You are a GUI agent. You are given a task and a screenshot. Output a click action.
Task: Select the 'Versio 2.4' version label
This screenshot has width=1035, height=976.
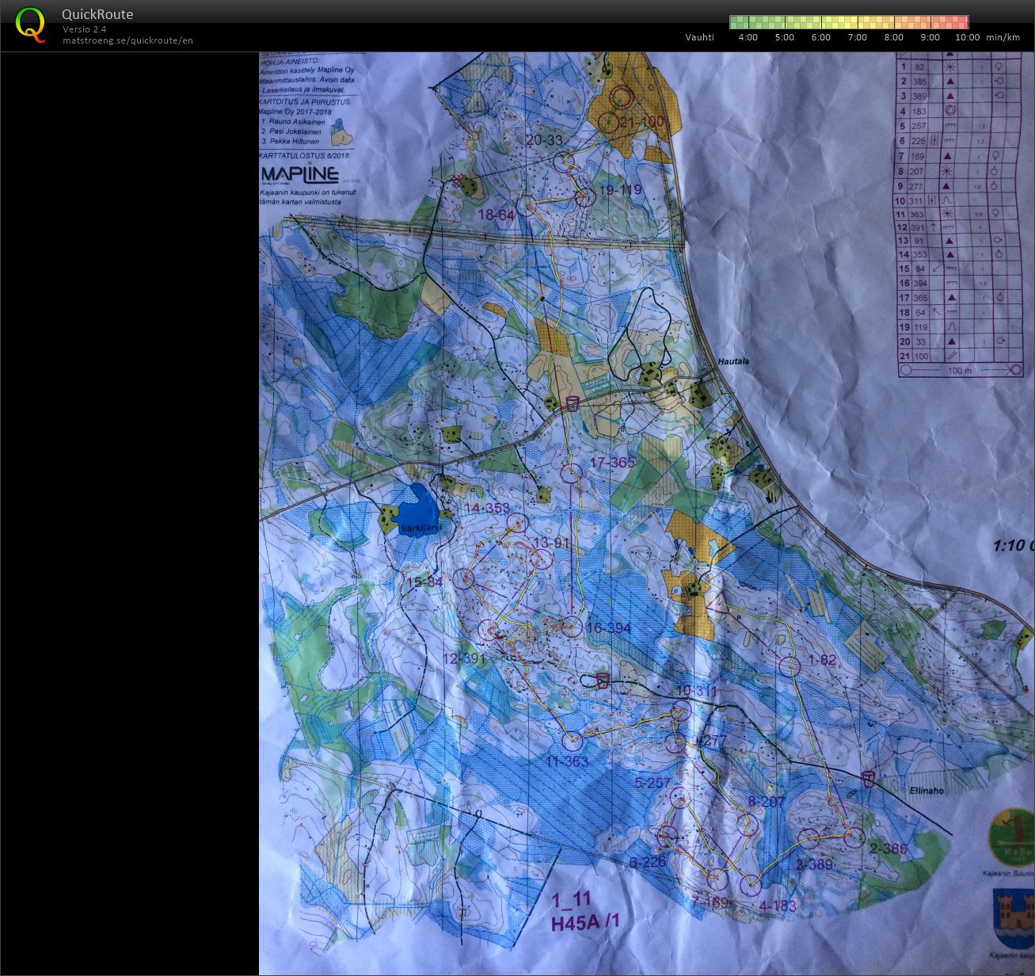pyautogui.click(x=85, y=29)
